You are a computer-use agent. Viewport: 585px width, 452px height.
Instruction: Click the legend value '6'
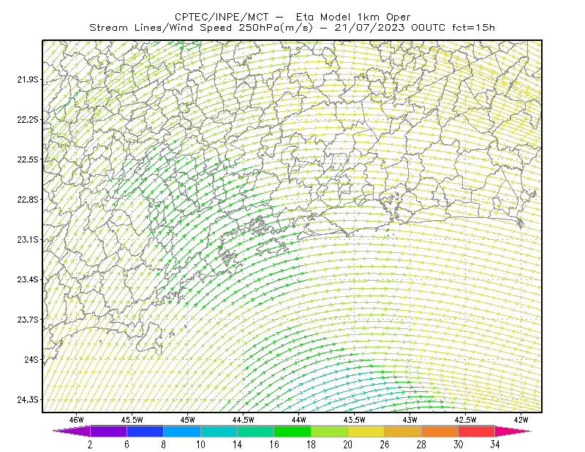[127, 445]
